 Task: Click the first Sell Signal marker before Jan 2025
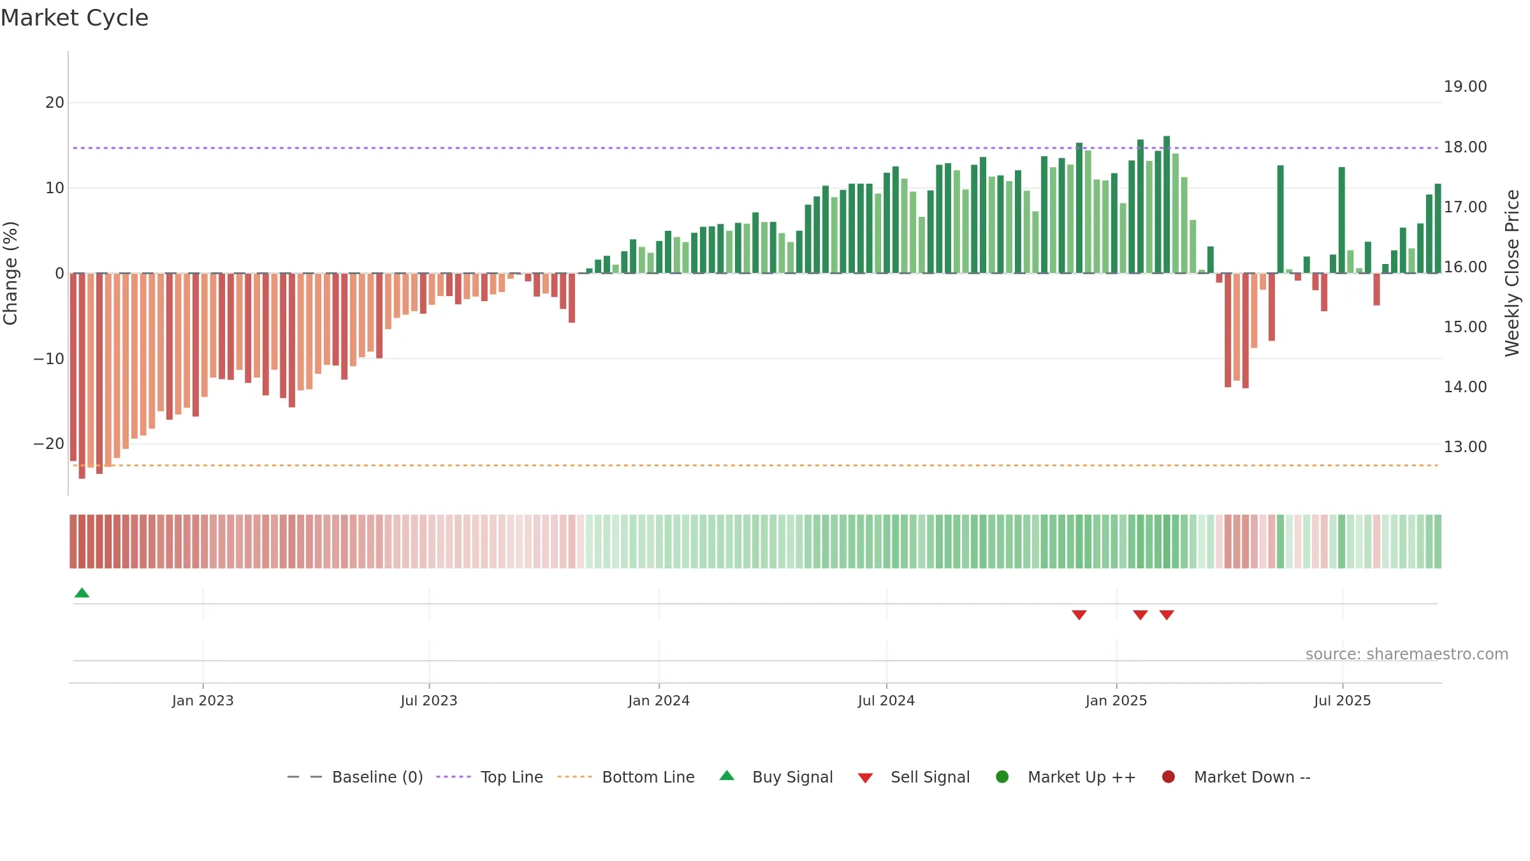[1079, 615]
